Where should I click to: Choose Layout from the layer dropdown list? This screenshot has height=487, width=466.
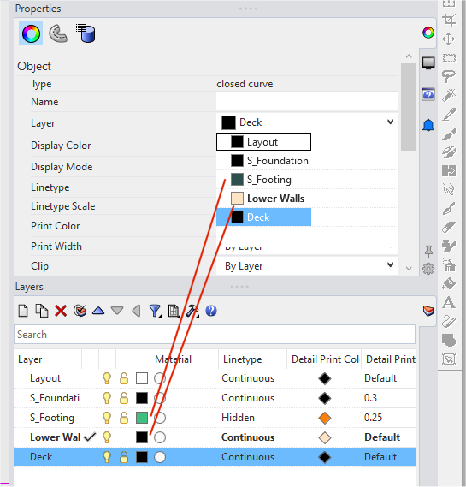(x=263, y=142)
